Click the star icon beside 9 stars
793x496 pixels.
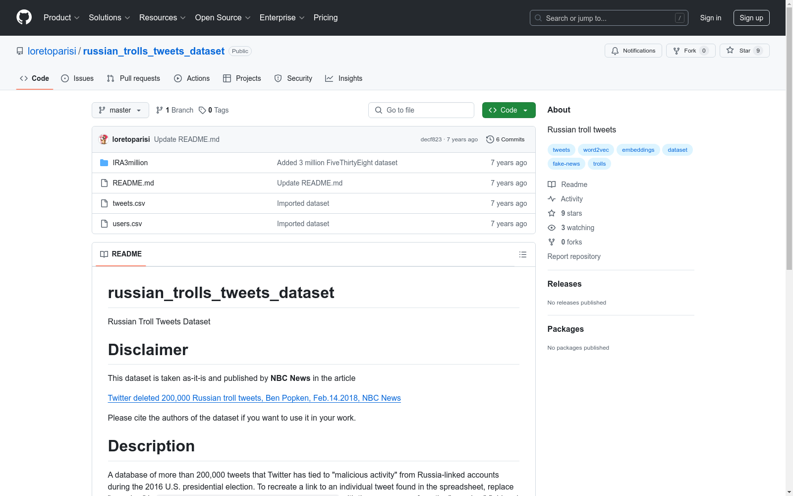552,213
